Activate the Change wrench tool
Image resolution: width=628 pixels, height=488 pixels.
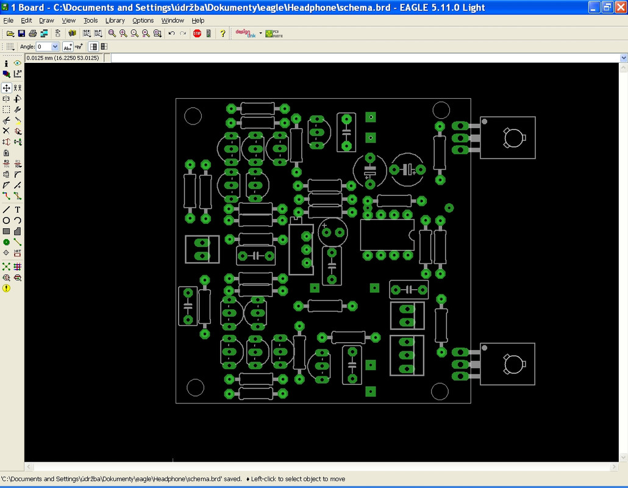tap(18, 109)
